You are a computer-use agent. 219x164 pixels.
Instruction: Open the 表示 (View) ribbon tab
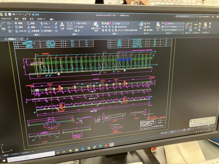(x=16, y=18)
